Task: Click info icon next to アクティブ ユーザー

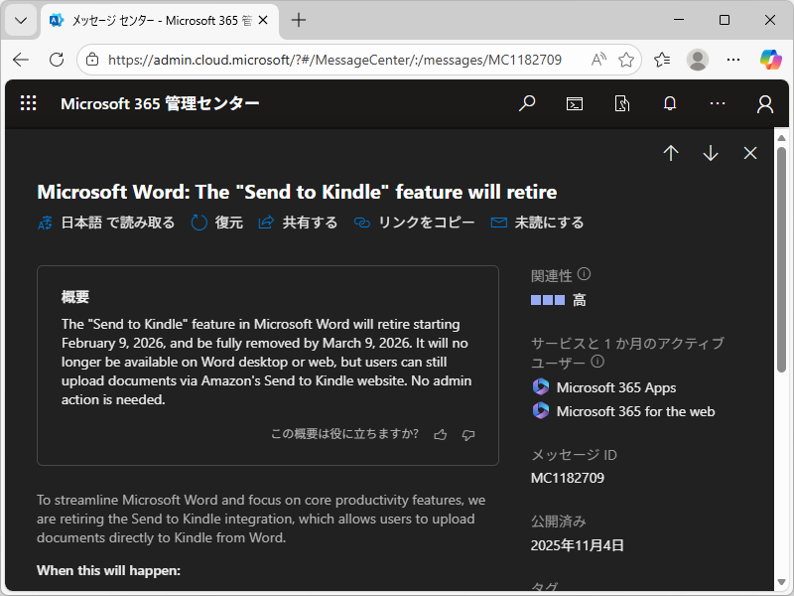Action: [597, 362]
